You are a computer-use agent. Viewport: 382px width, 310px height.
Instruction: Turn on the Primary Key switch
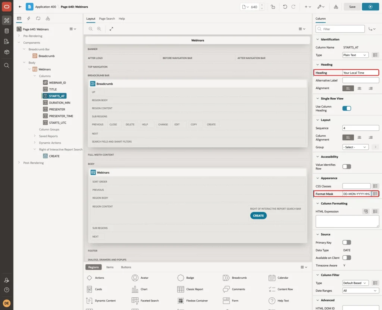point(347,242)
